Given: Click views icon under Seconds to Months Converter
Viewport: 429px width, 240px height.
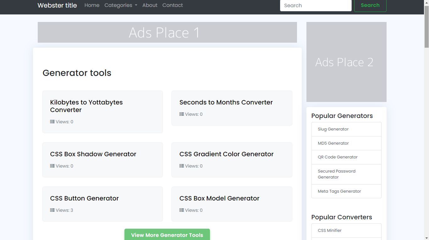Looking at the screenshot, I should pyautogui.click(x=182, y=114).
